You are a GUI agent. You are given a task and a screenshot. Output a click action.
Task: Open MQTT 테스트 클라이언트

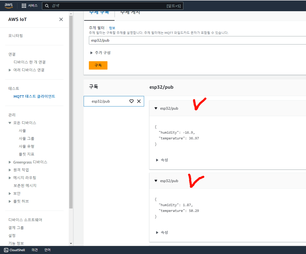[x=34, y=96]
